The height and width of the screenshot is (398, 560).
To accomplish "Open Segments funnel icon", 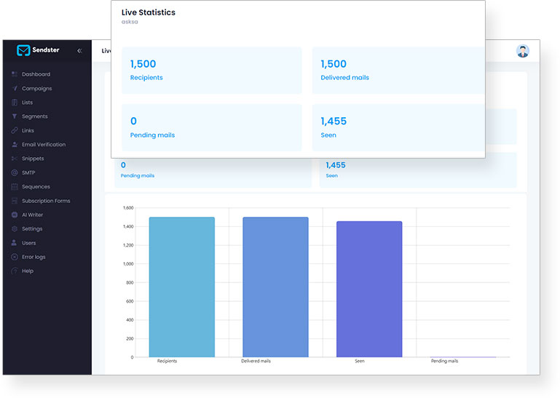I will [15, 116].
